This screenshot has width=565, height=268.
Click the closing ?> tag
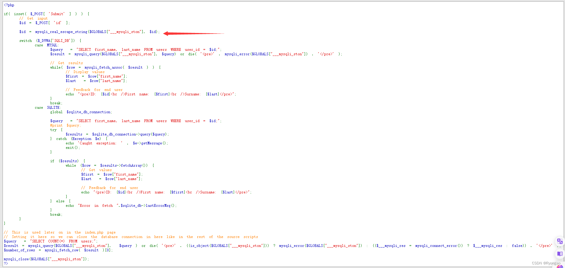click(x=6, y=263)
